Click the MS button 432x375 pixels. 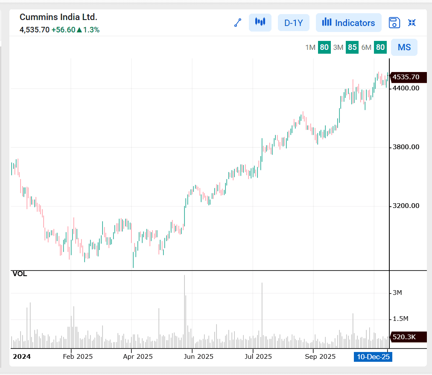point(404,47)
